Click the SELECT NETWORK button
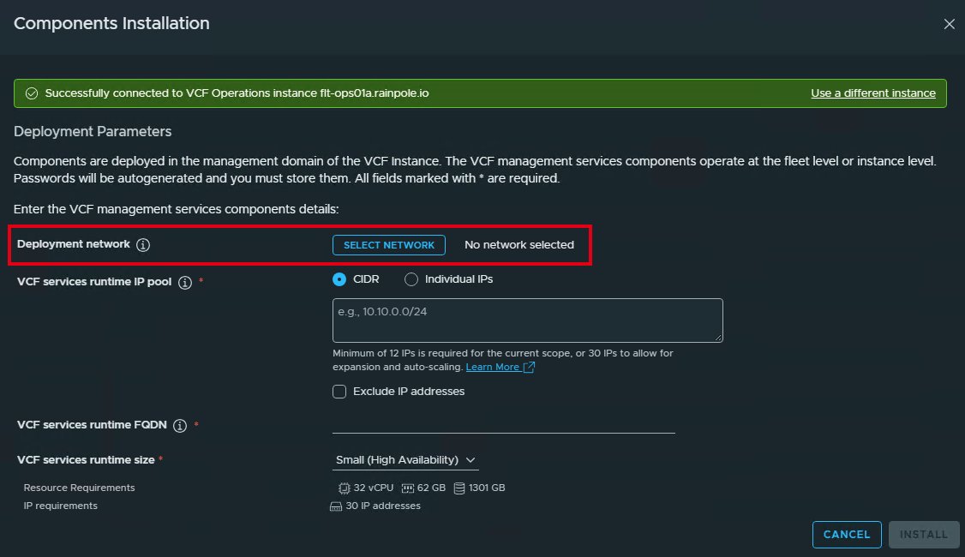965x557 pixels. (x=389, y=245)
